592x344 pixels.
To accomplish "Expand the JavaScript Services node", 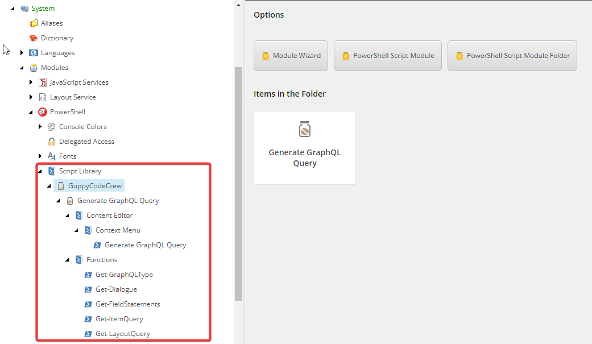I will pyautogui.click(x=31, y=82).
